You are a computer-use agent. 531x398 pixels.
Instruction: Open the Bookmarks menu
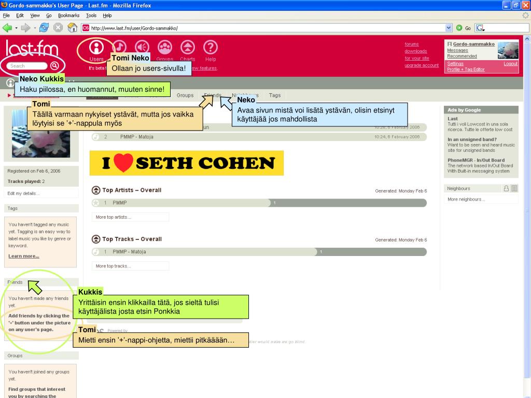69,16
